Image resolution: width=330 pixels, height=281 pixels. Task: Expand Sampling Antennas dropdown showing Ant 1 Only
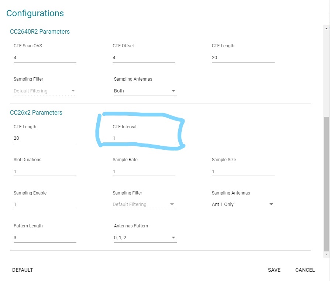point(243,204)
